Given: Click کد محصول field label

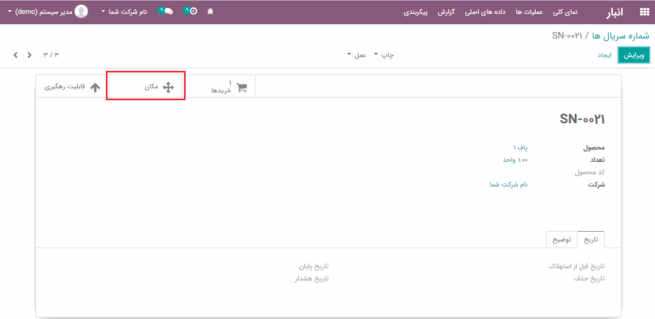Looking at the screenshot, I should tap(590, 172).
